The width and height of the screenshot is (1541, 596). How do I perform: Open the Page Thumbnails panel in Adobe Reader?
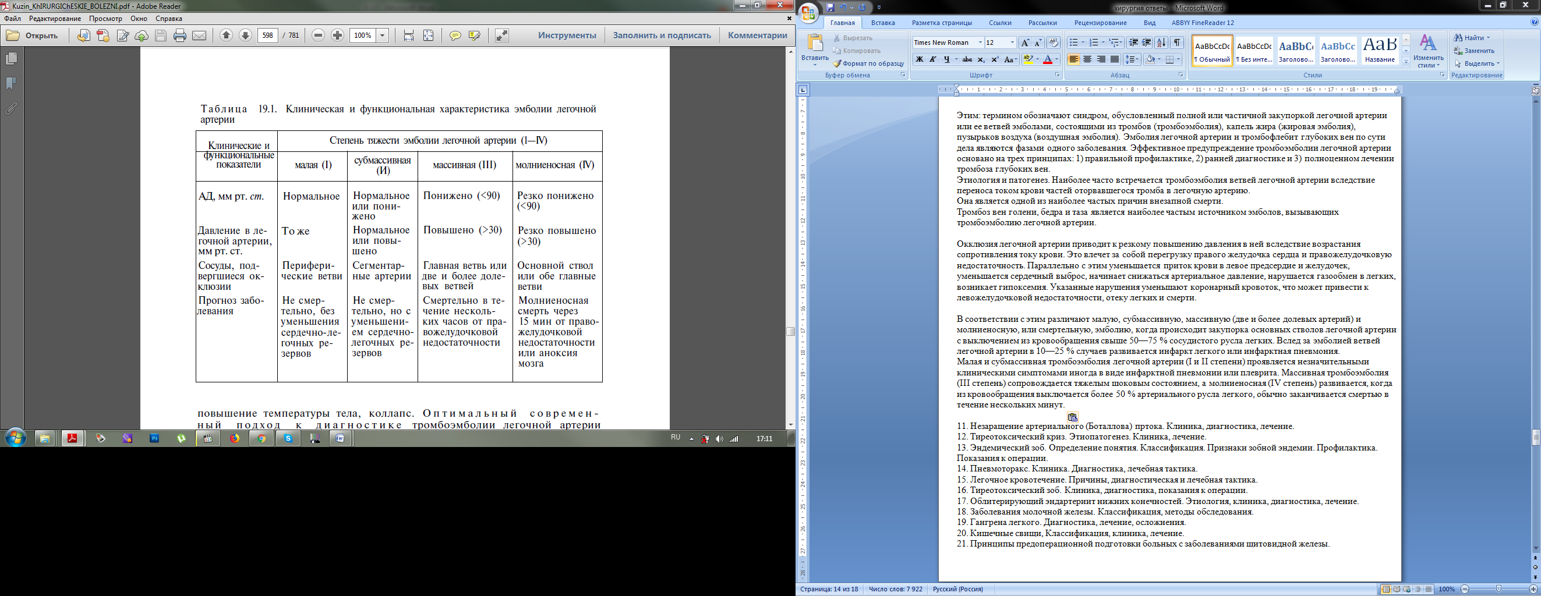10,59
